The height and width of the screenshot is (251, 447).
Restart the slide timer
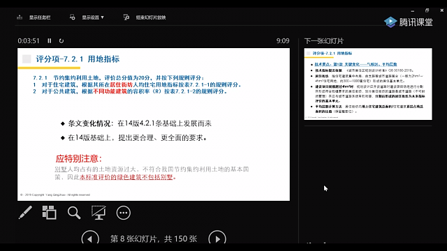(61, 40)
